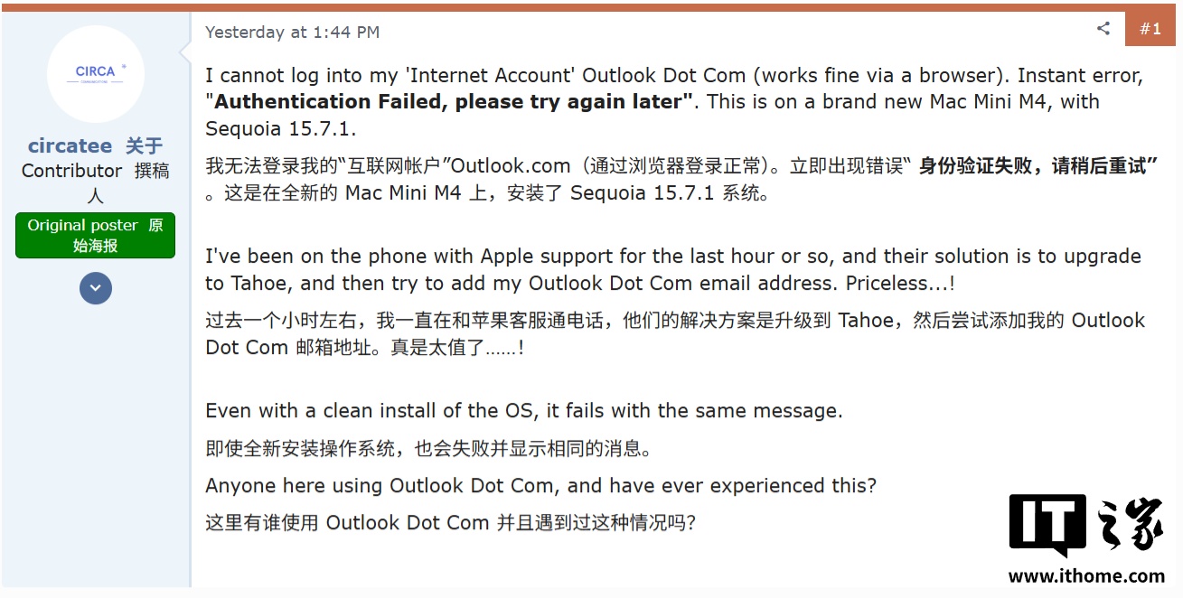Open the #1 post number link

coord(1150,28)
